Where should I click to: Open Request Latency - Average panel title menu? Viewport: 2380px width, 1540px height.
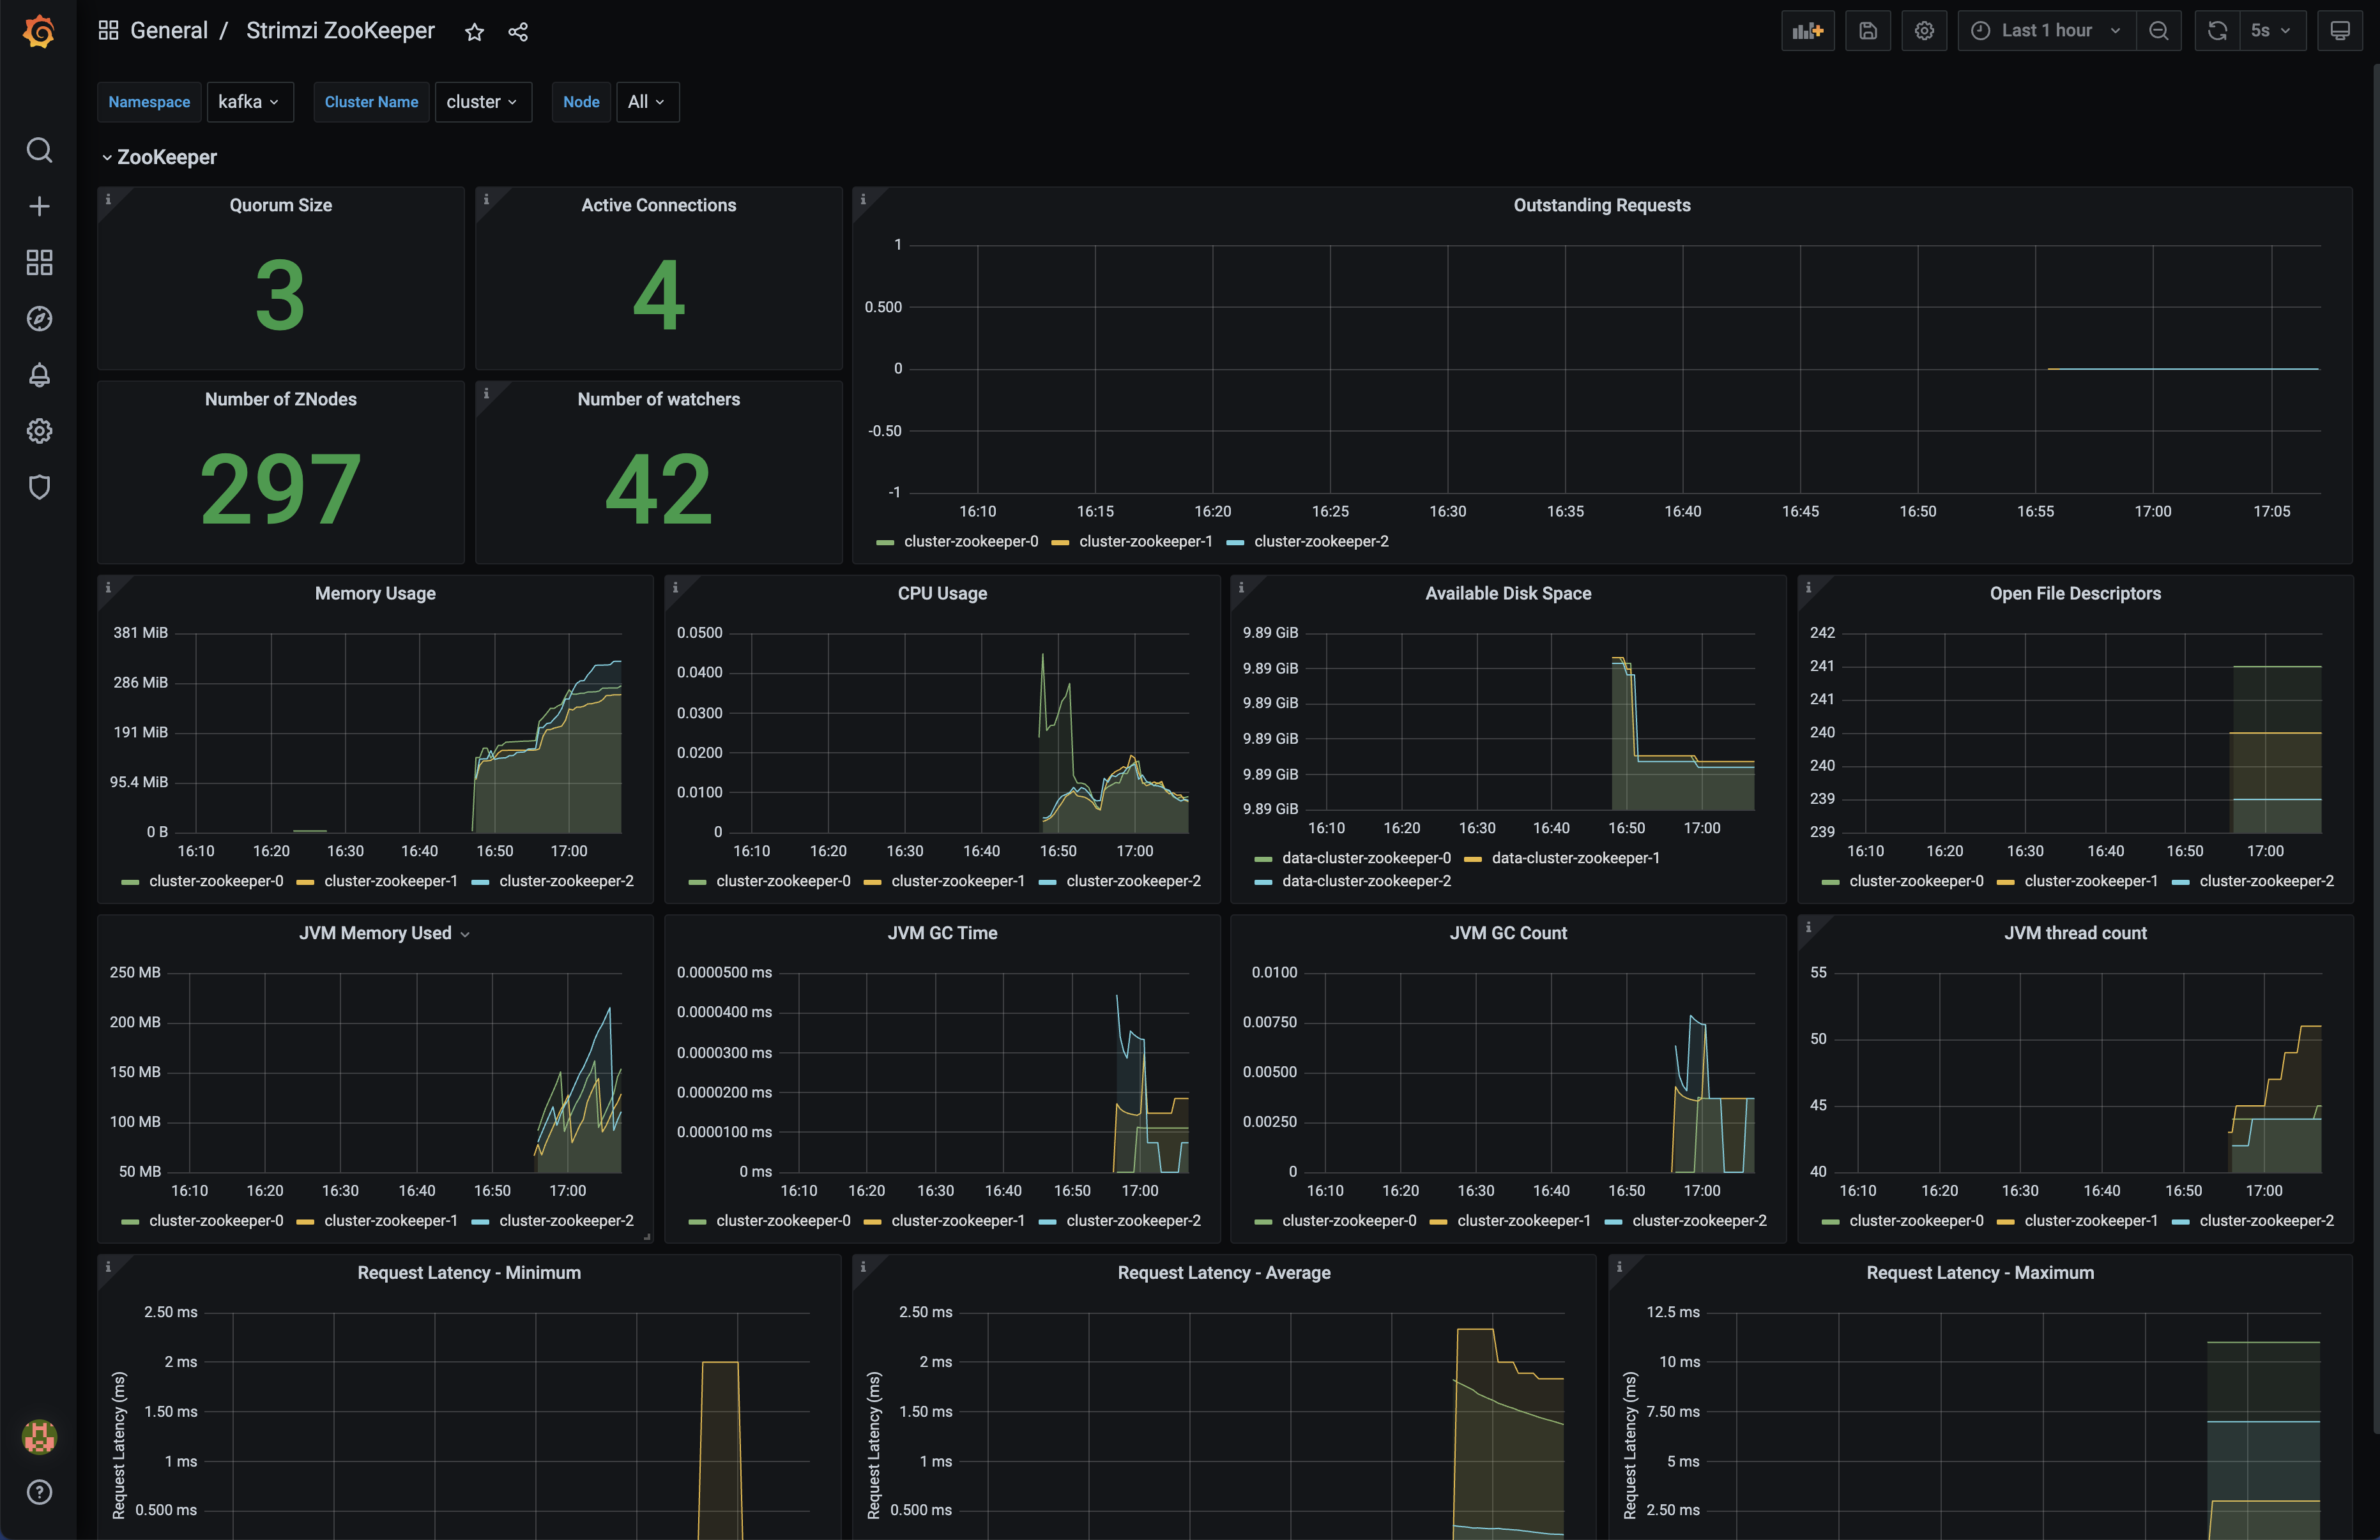coord(1224,1272)
